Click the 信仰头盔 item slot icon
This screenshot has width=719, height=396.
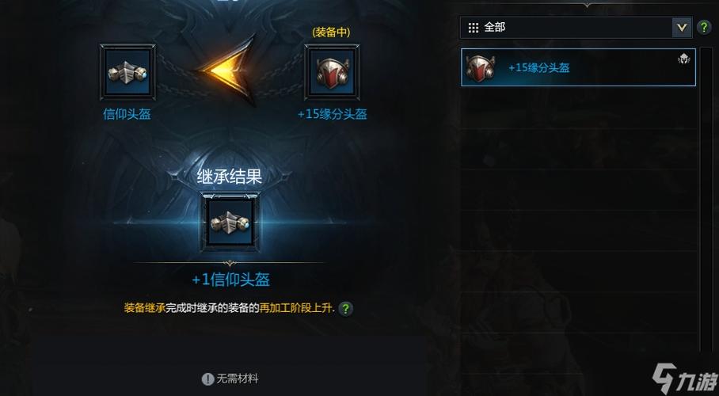click(127, 73)
